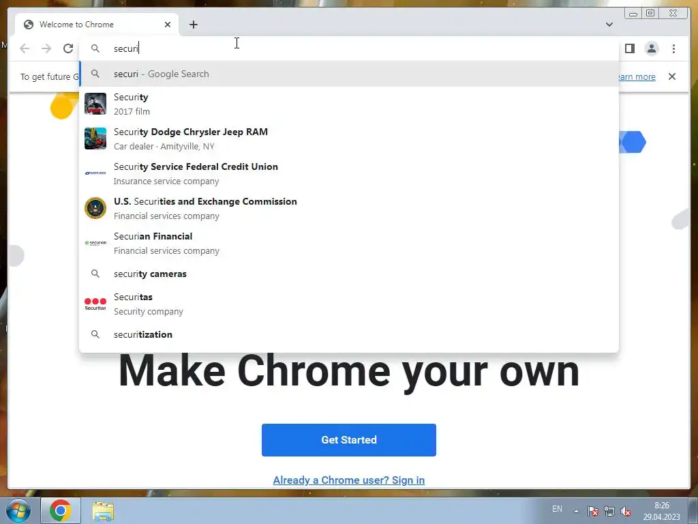
Task: Click the Securian logo icon
Action: tap(95, 243)
